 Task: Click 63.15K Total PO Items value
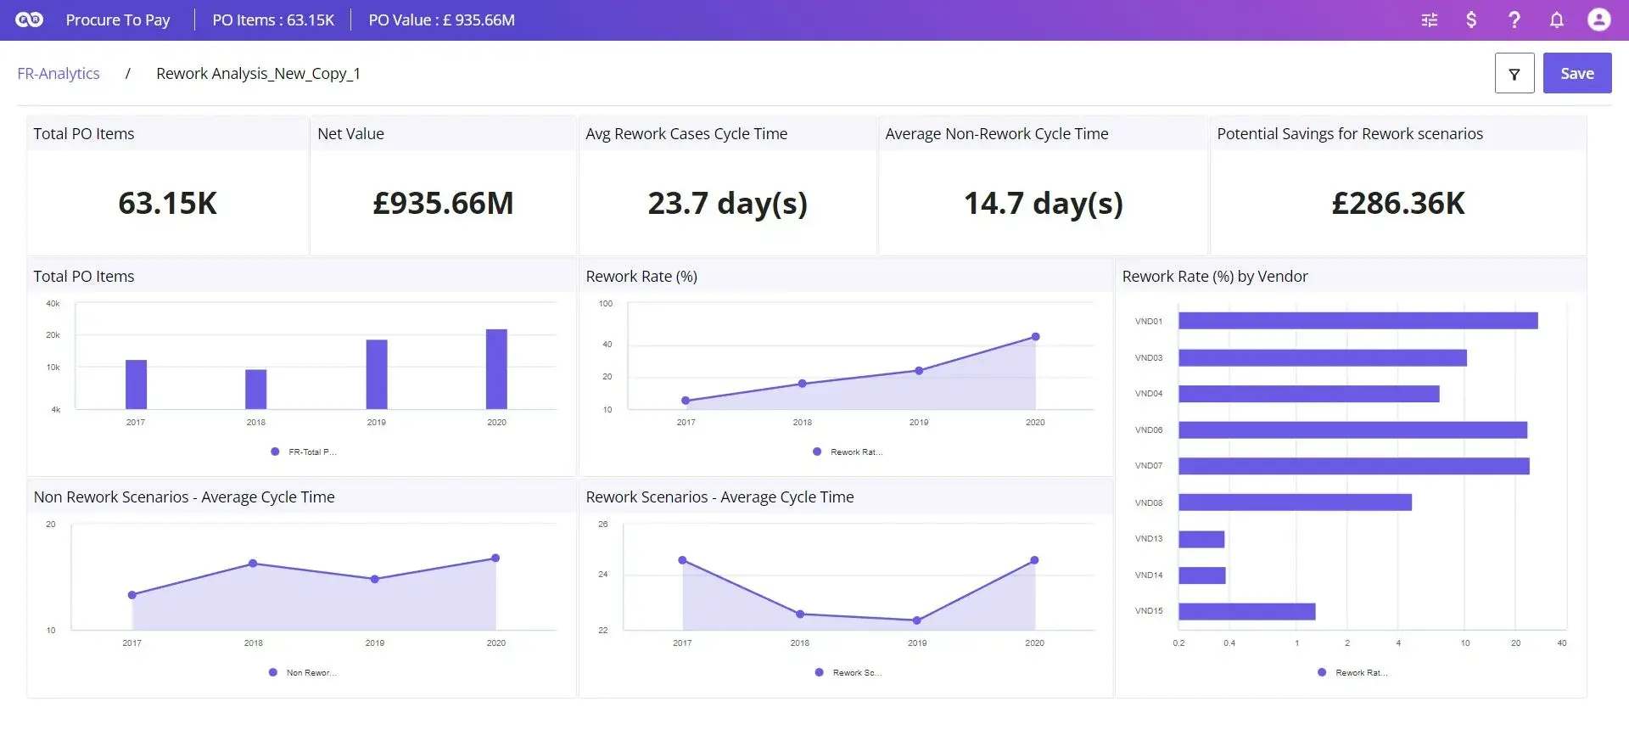[167, 203]
